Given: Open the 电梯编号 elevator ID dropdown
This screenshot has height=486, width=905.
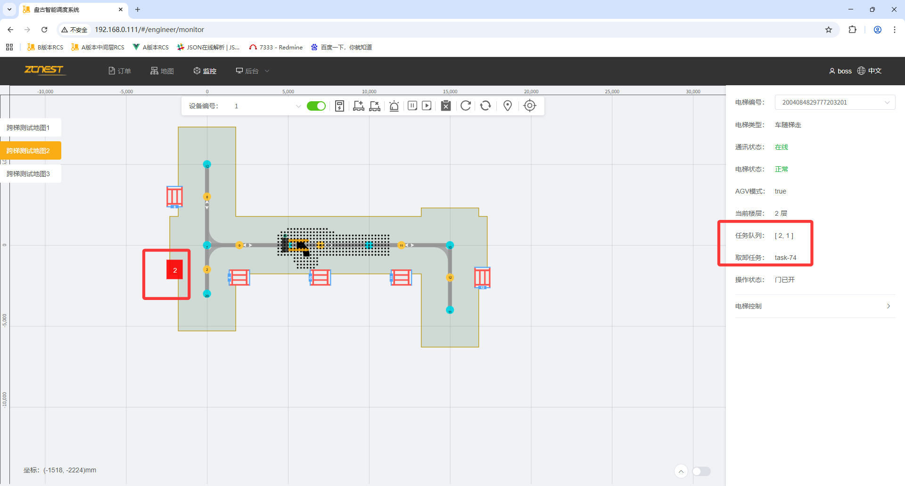Looking at the screenshot, I should (834, 102).
